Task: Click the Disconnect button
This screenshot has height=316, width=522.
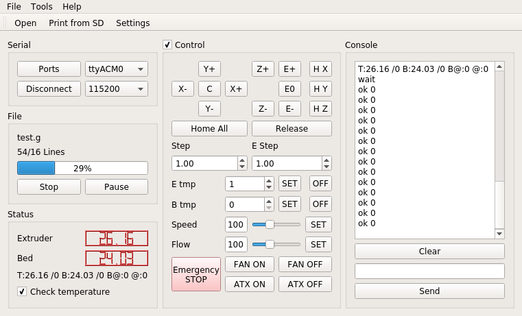Action: pyautogui.click(x=49, y=89)
